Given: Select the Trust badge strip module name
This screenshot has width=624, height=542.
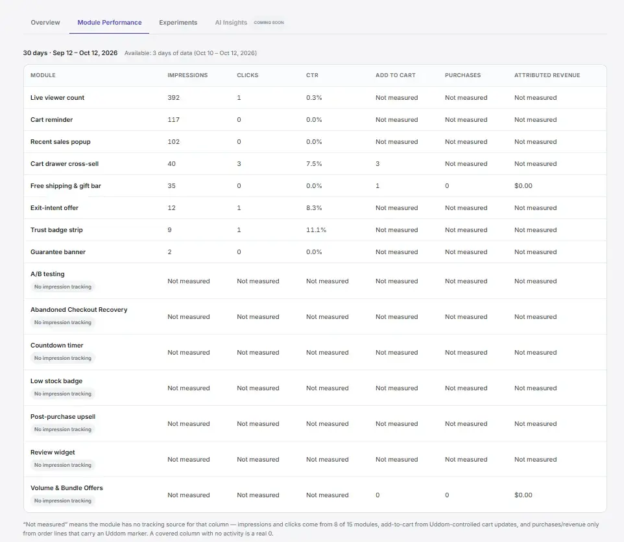Looking at the screenshot, I should coord(56,230).
